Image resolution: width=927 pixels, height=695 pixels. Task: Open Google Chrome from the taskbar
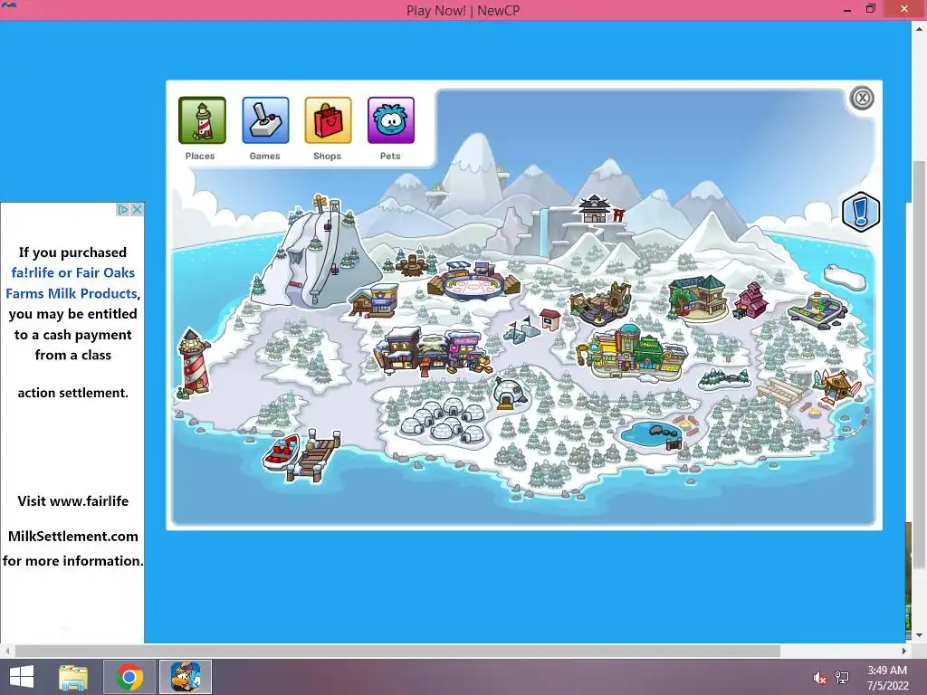point(129,677)
